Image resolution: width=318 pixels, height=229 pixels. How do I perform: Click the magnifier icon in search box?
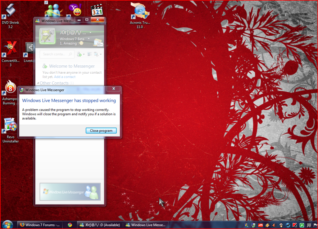click(x=70, y=54)
